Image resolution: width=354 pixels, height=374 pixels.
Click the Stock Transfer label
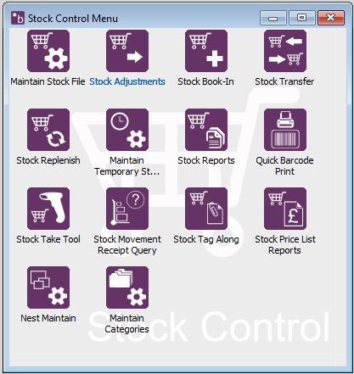coord(284,81)
